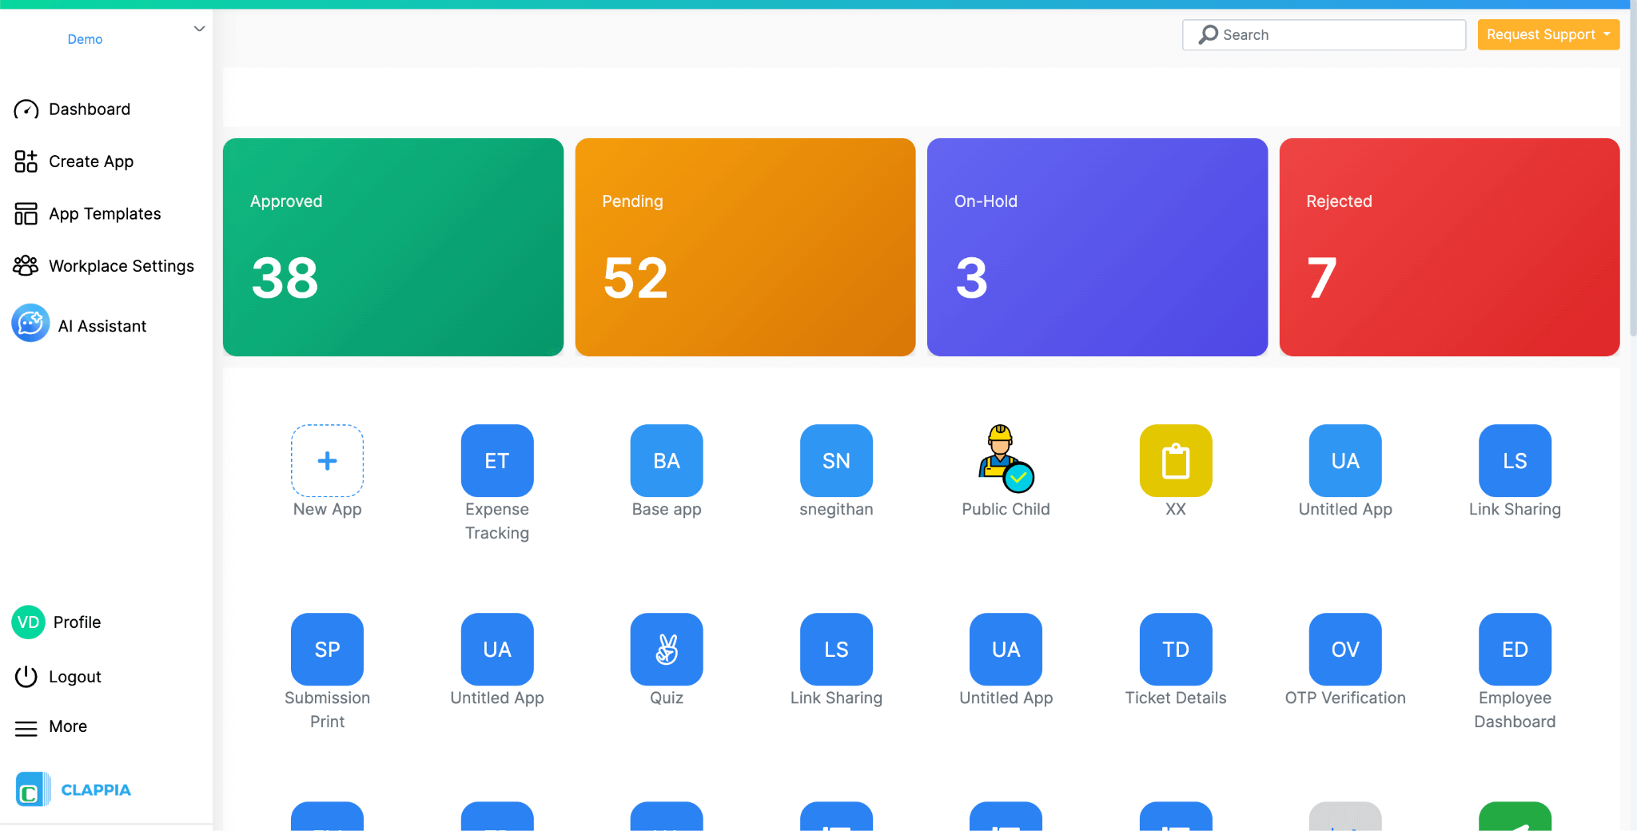Open App Templates from the sidebar
Image resolution: width=1637 pixels, height=831 pixels.
tap(104, 213)
